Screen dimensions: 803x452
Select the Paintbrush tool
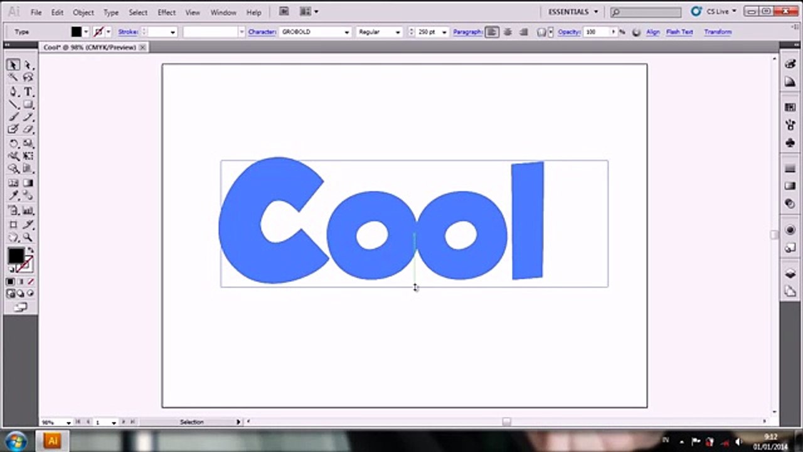[x=13, y=117]
